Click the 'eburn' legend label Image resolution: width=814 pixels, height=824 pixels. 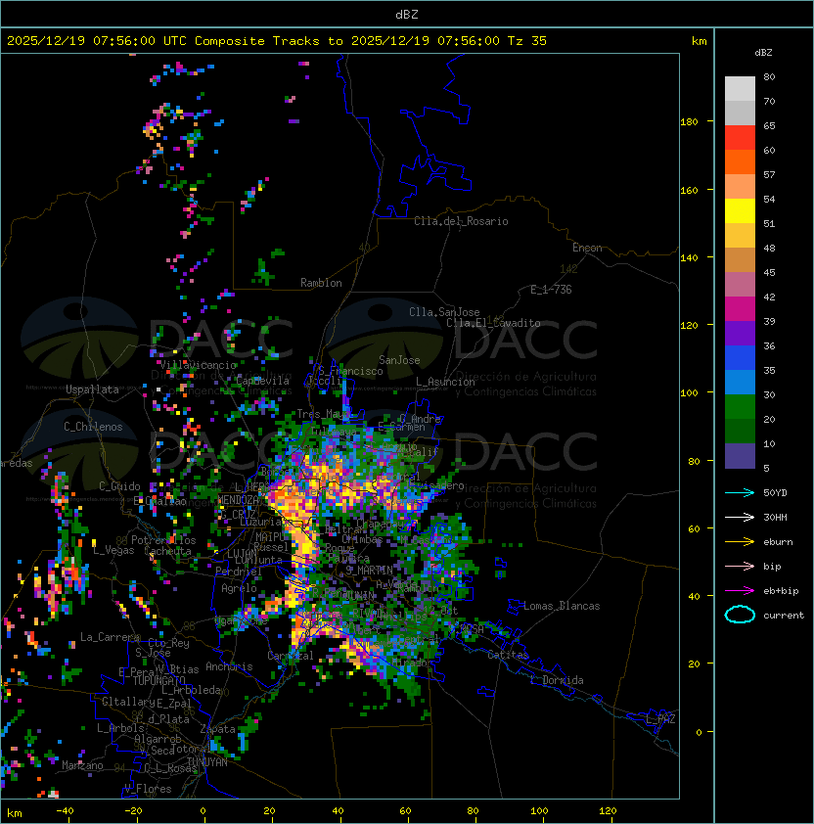pyautogui.click(x=778, y=542)
